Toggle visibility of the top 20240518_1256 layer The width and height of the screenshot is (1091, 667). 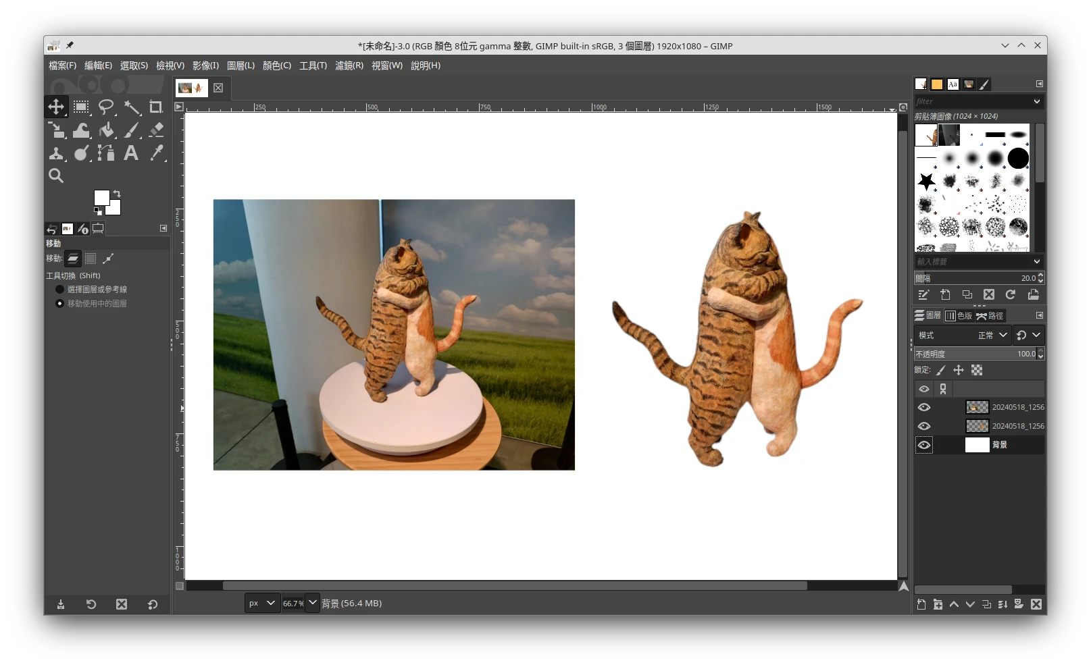924,407
